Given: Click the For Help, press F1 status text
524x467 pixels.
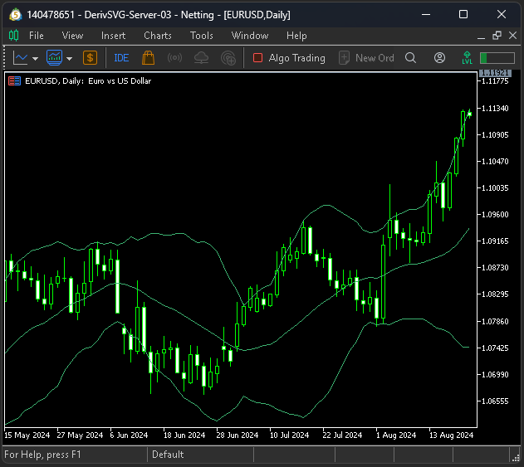Looking at the screenshot, I should 42,455.
